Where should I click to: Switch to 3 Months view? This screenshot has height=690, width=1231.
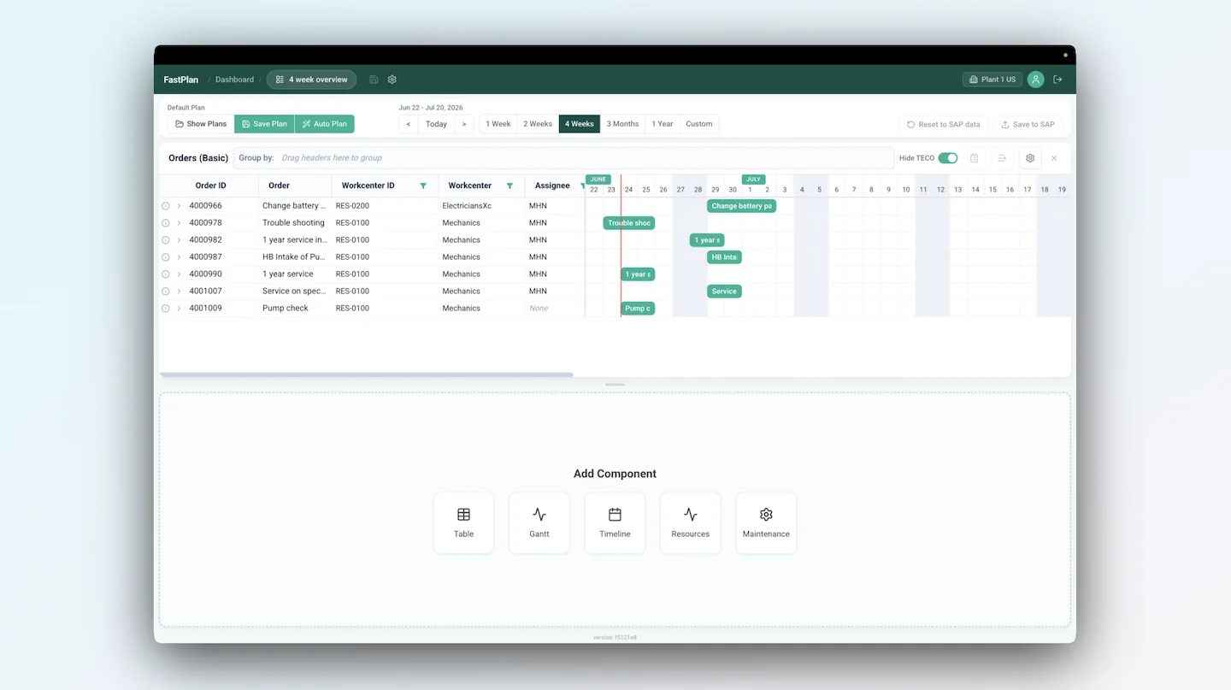(622, 124)
